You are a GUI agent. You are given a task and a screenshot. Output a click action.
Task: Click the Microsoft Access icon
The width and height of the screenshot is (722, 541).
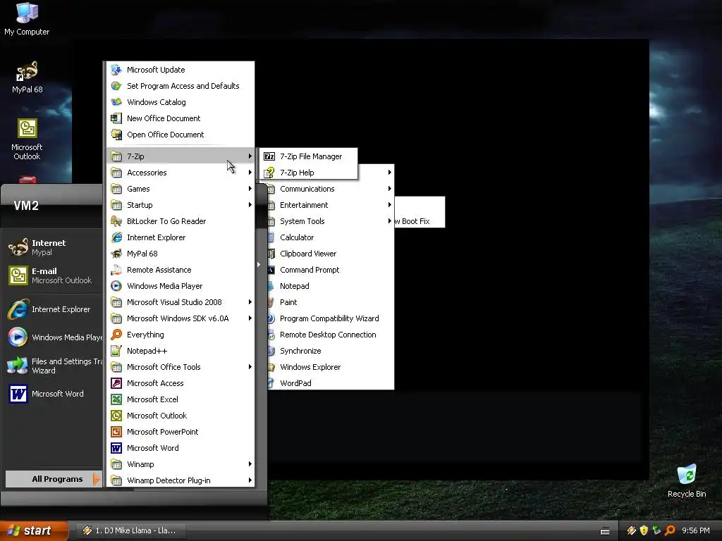pyautogui.click(x=116, y=383)
